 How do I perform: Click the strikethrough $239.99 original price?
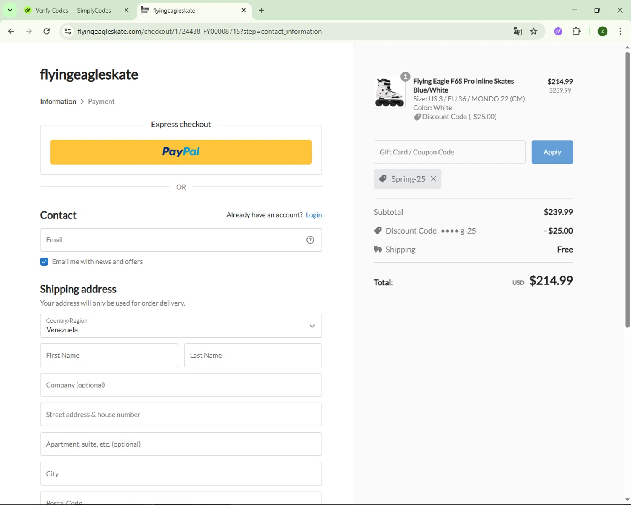pyautogui.click(x=560, y=90)
